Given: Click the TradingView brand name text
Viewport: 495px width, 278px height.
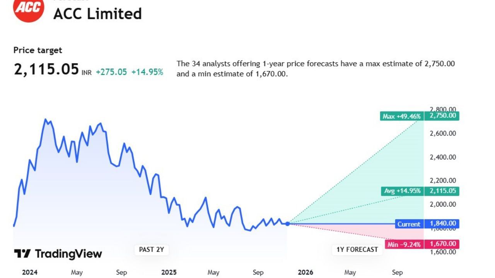Looking at the screenshot, I should [68, 254].
